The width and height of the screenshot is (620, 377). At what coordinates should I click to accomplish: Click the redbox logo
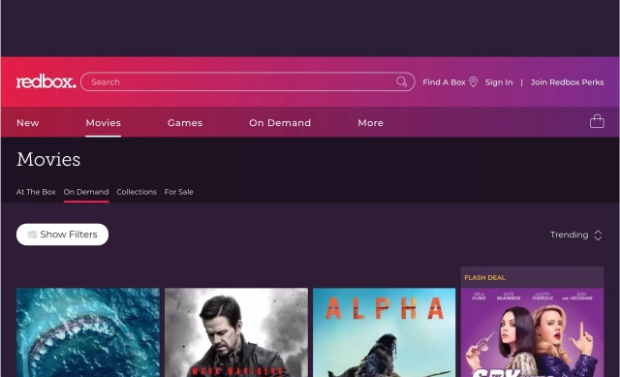46,81
